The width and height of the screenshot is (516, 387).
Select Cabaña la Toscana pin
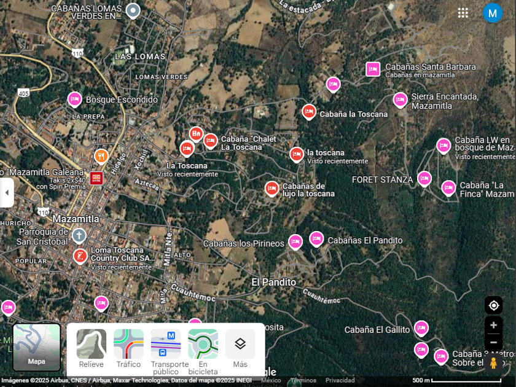(x=309, y=112)
